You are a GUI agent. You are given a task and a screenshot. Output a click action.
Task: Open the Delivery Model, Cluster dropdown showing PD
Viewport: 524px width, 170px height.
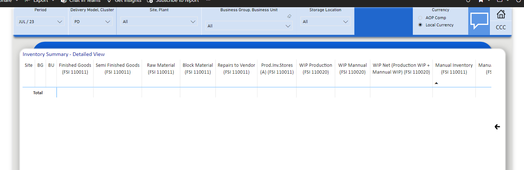92,22
